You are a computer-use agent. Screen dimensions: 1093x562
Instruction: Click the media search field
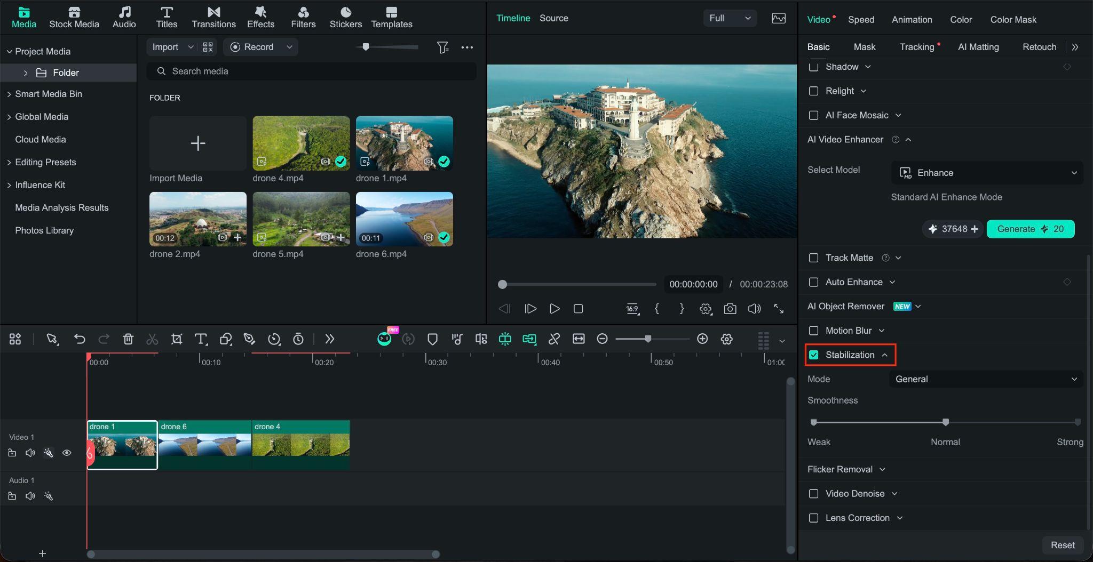312,71
